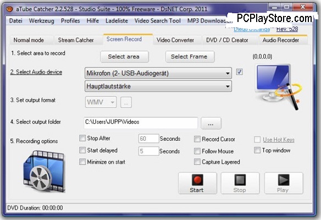Click the output folder path field
This screenshot has width=321, height=220.
click(x=141, y=123)
